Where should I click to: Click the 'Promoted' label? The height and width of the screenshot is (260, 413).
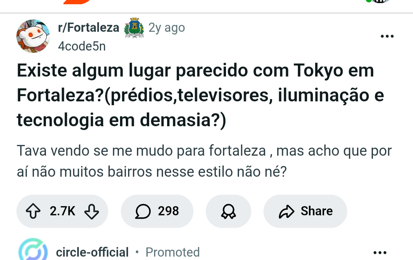(172, 252)
